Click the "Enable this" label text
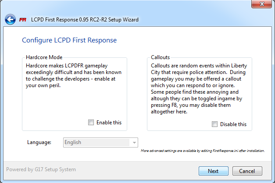This screenshot has height=183, width=275. coord(109,123)
